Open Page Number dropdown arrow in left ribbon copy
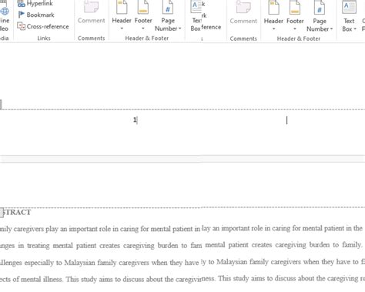The image size is (365, 292). [179, 29]
